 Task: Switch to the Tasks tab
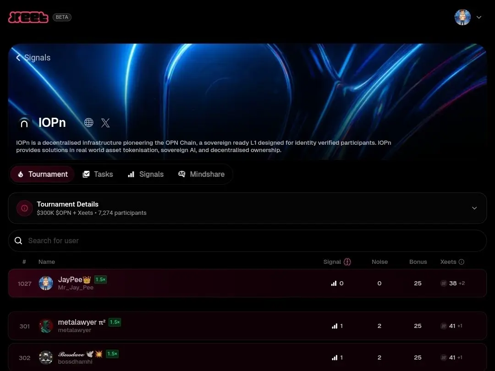[x=98, y=174]
